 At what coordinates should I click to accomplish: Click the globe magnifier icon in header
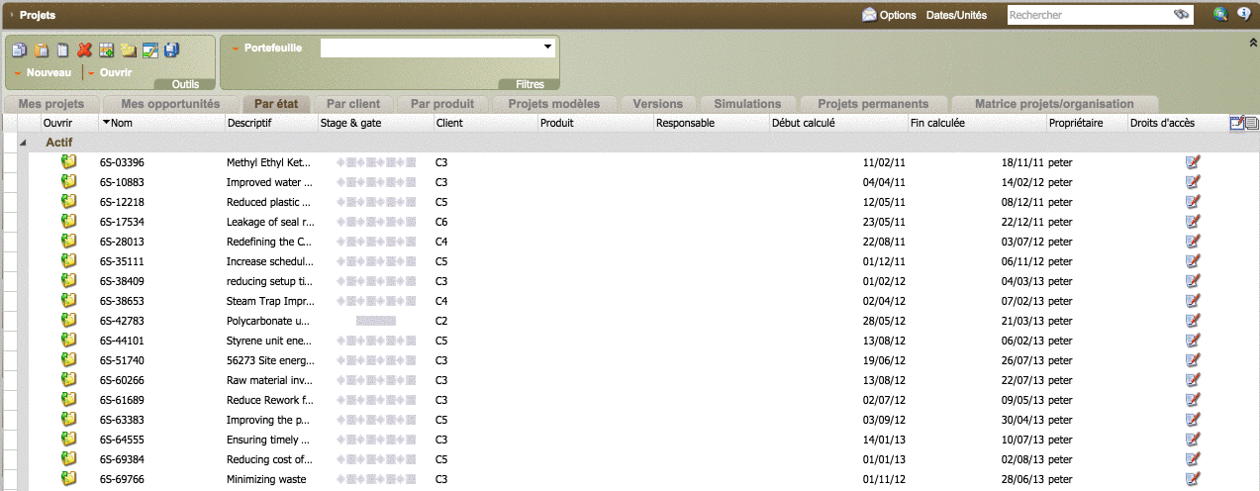pyautogui.click(x=1219, y=14)
